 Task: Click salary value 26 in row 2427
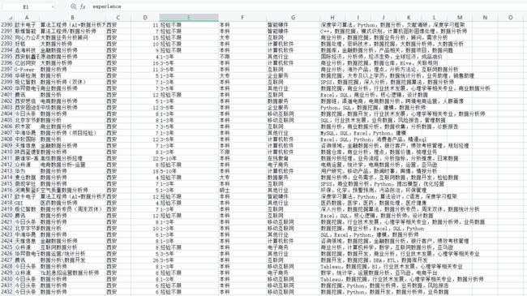[x=156, y=260]
